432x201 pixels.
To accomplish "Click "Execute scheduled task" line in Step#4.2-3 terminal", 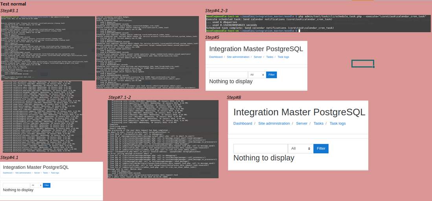I will [269, 19].
